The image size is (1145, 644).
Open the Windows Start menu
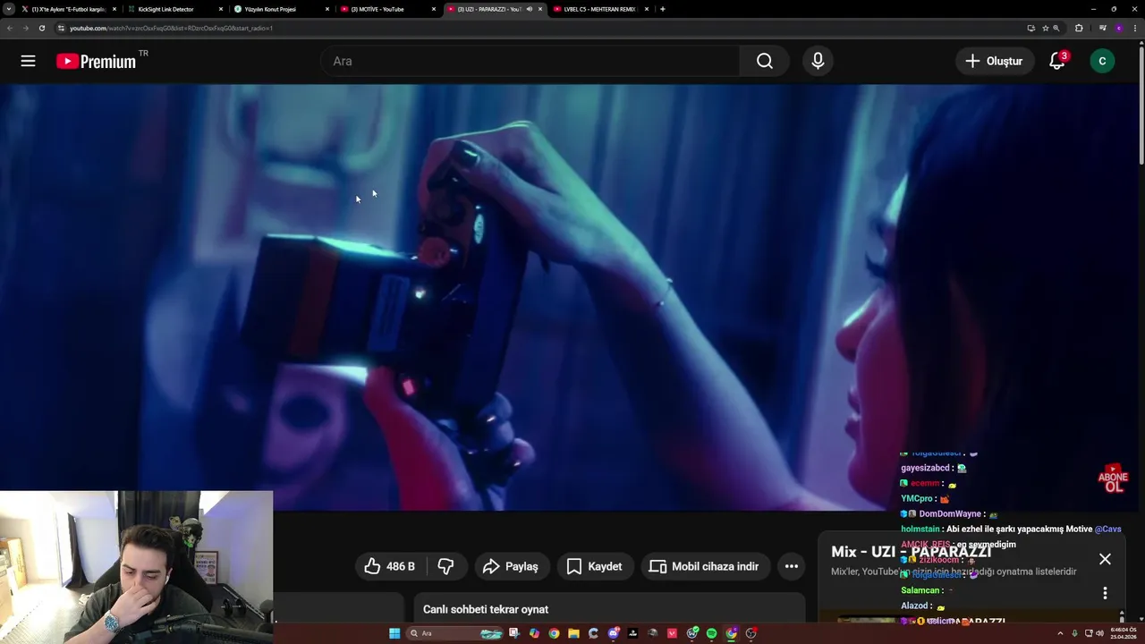[x=394, y=633]
